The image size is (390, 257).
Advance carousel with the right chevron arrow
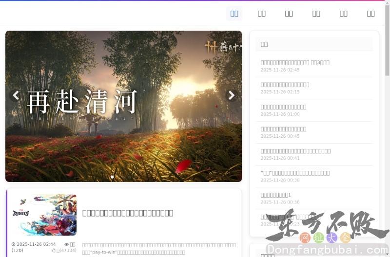pos(231,95)
